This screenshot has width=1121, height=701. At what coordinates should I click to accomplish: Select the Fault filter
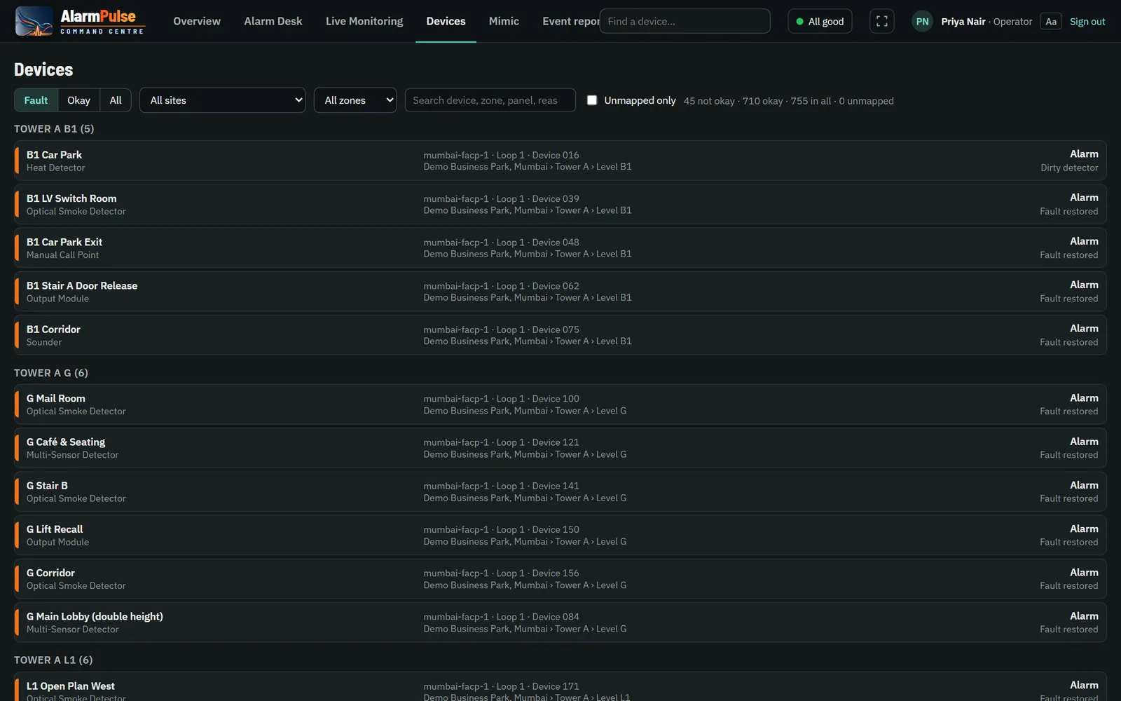click(x=36, y=100)
